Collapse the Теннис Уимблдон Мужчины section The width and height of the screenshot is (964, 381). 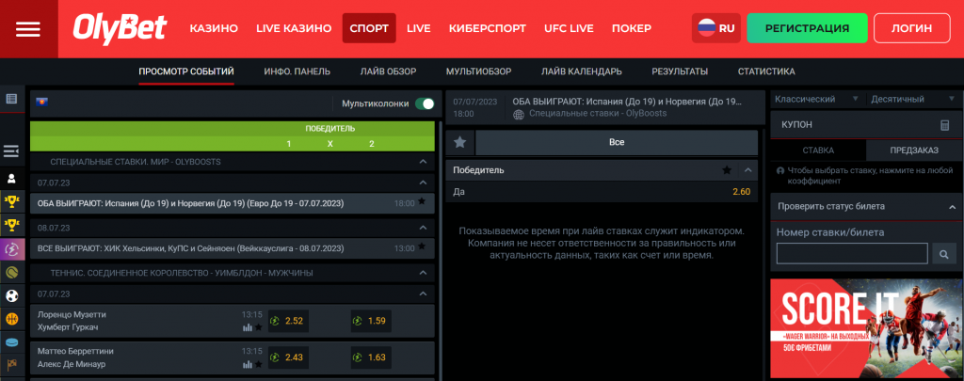pyautogui.click(x=423, y=272)
